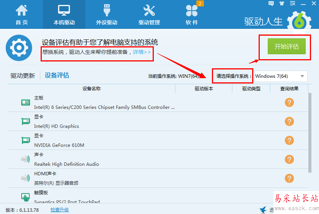Click the HDMI声卡 speaker icon

(x=26, y=178)
